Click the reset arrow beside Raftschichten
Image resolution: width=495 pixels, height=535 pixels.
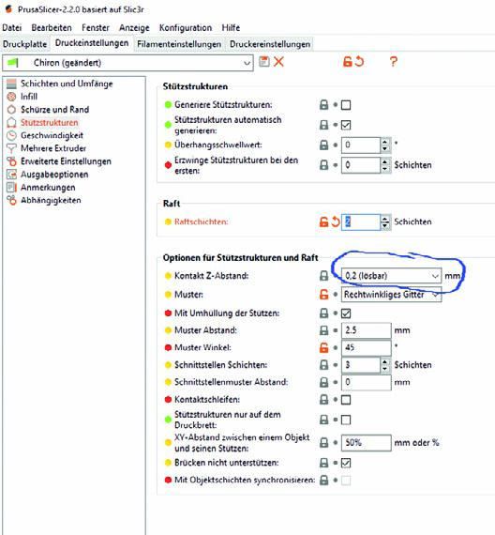point(336,222)
